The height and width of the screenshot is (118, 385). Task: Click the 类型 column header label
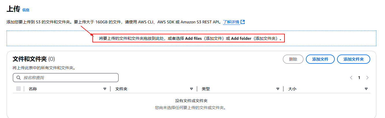coord(206,89)
